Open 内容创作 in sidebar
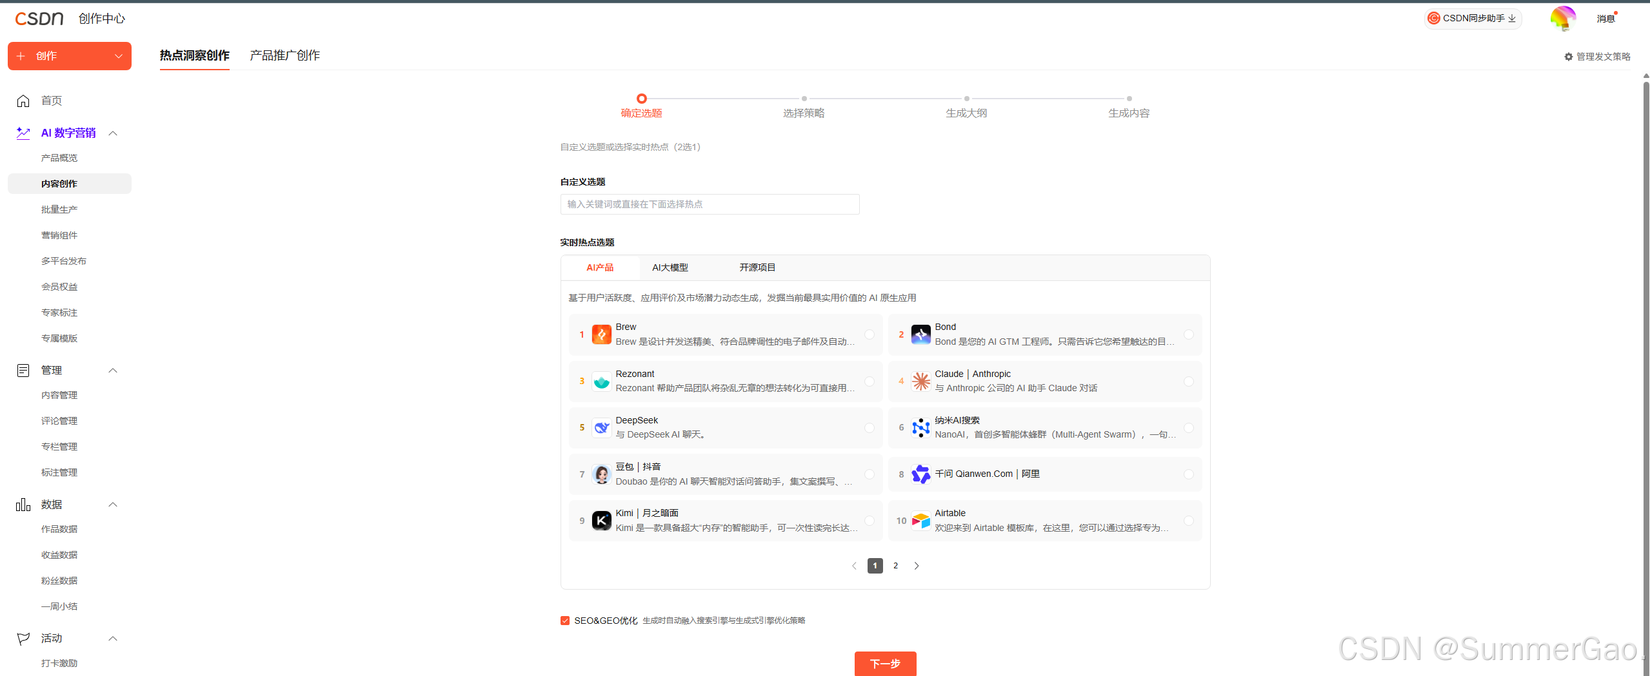 tap(70, 184)
